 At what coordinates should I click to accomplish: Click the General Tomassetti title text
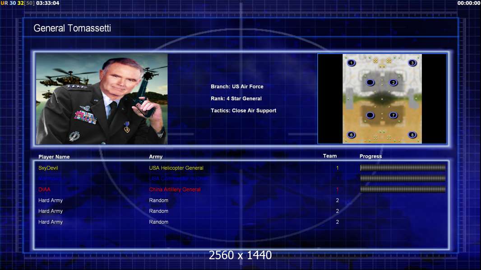coord(72,28)
